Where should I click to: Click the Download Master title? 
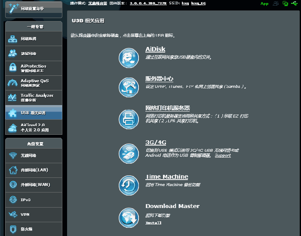pyautogui.click(x=172, y=206)
